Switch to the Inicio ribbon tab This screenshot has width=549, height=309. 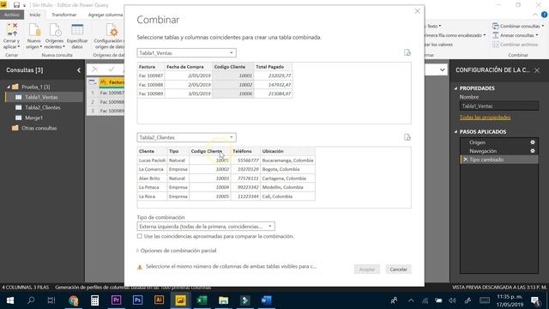(x=34, y=15)
